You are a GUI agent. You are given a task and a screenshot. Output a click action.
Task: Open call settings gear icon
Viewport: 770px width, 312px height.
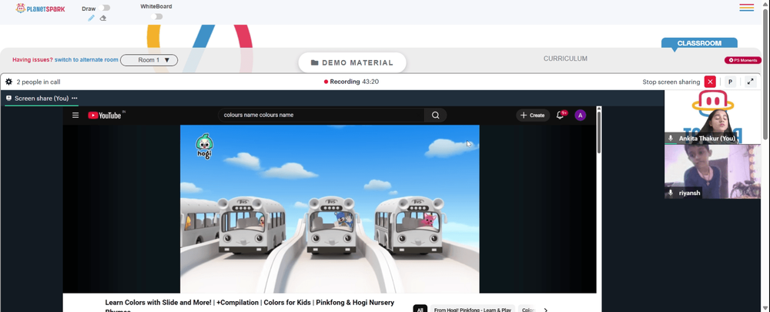click(x=8, y=82)
